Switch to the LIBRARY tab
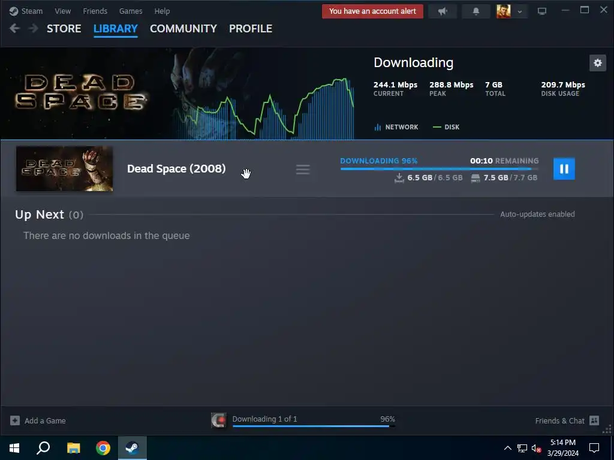The width and height of the screenshot is (614, 460). tap(116, 29)
